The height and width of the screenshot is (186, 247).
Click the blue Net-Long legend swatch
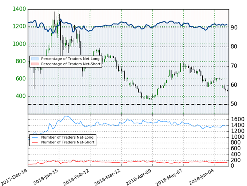pyautogui.click(x=35, y=59)
